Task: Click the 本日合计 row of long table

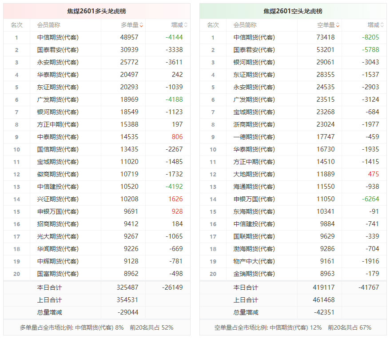Action: coord(97,287)
